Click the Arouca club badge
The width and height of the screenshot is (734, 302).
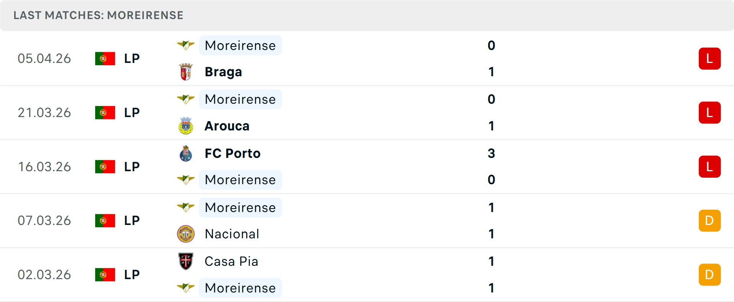click(186, 125)
